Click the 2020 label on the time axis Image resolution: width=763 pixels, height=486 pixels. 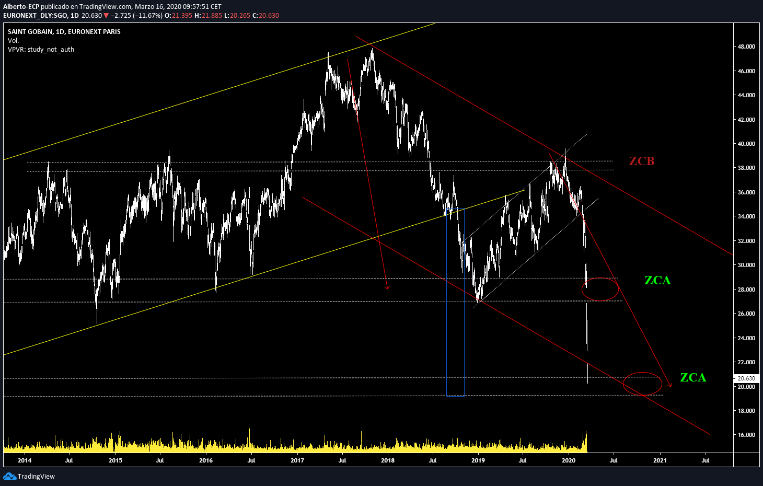(x=568, y=460)
